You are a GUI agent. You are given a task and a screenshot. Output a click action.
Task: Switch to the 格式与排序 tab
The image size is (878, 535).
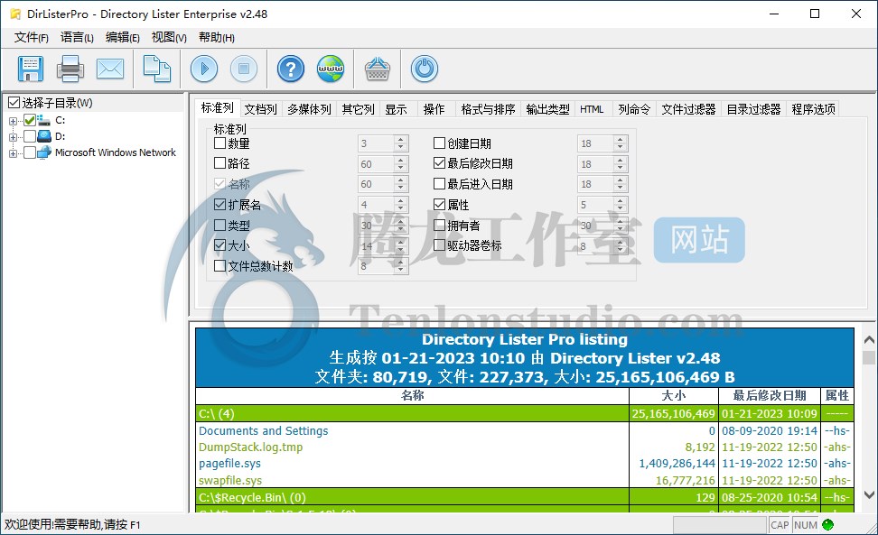point(488,109)
